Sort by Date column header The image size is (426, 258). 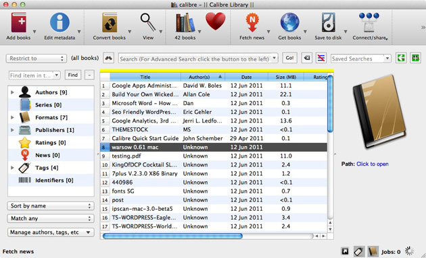pos(246,77)
